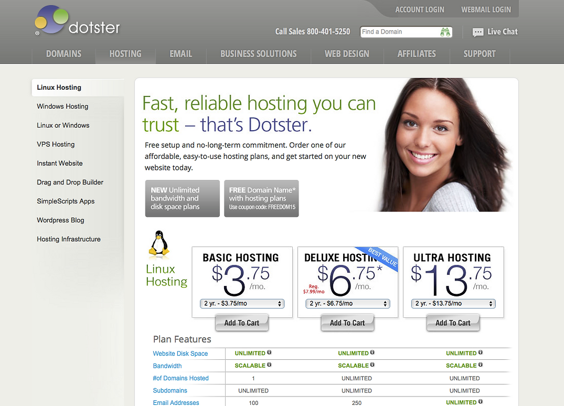The image size is (564, 406).
Task: Open the Domains navigation menu
Action: (63, 54)
